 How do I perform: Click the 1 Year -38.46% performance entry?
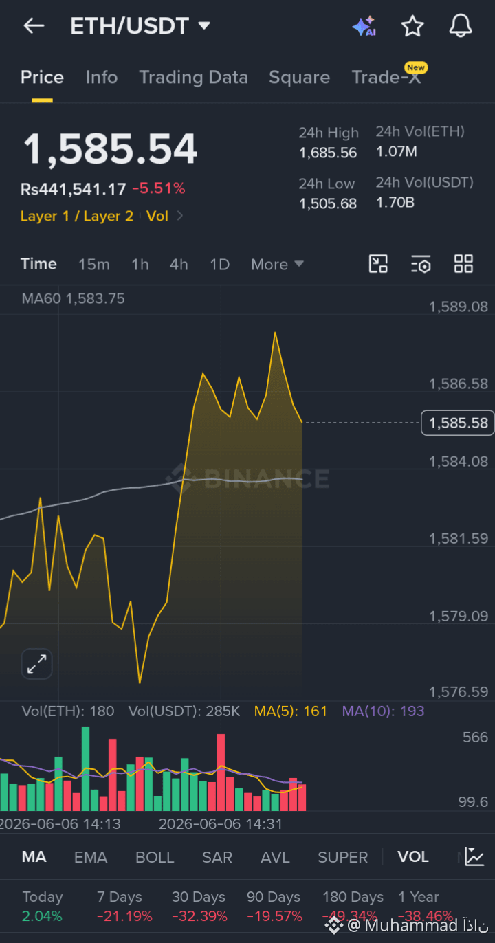click(425, 907)
